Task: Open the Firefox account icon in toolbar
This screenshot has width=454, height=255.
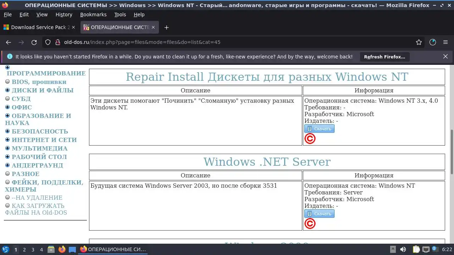Action: pos(433,42)
